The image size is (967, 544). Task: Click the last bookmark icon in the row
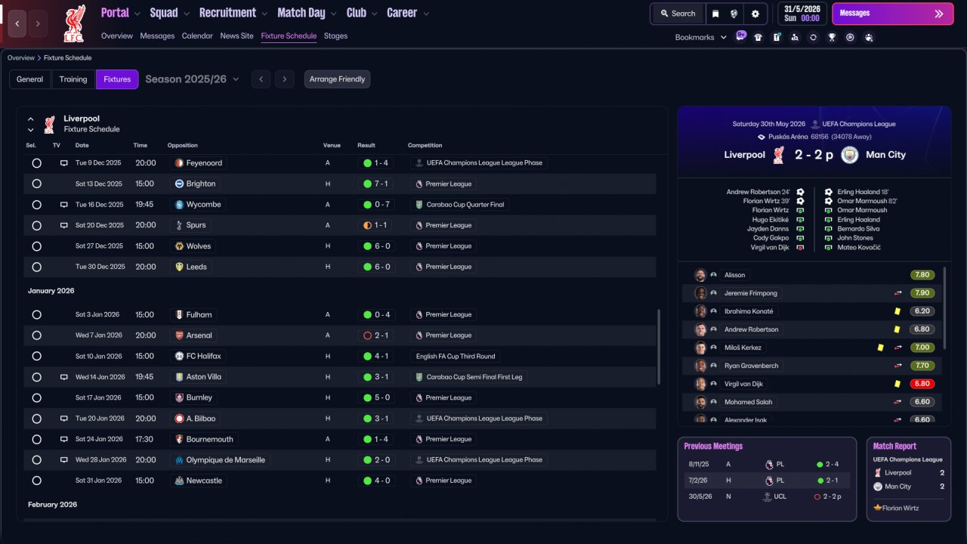tap(869, 37)
